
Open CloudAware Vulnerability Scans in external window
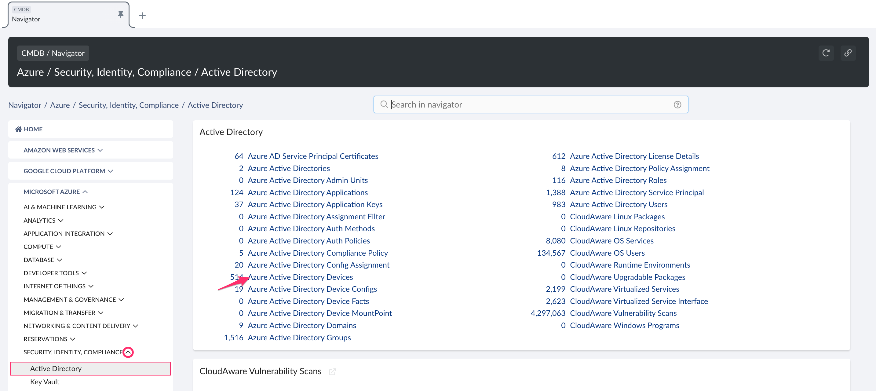(332, 372)
